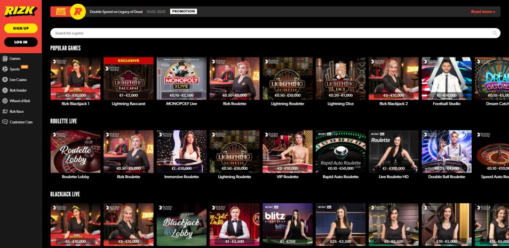
Task: Open the €10 - €5,000 blackjack table
Action: [447, 225]
